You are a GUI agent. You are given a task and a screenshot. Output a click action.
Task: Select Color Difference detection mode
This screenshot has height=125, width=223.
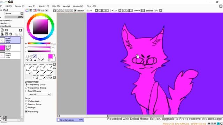(26, 91)
